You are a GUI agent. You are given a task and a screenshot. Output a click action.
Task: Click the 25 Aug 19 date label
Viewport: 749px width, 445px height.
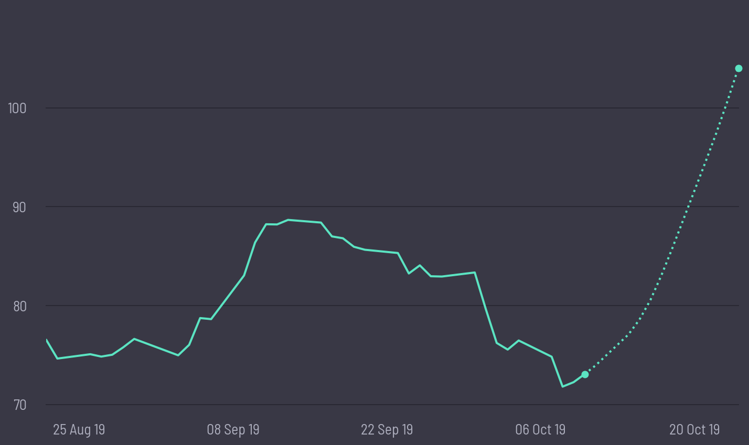(79, 430)
